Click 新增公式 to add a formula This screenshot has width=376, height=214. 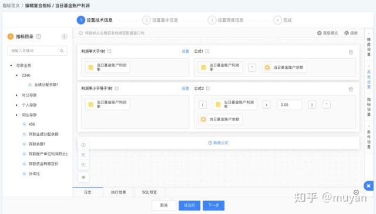pos(218,143)
